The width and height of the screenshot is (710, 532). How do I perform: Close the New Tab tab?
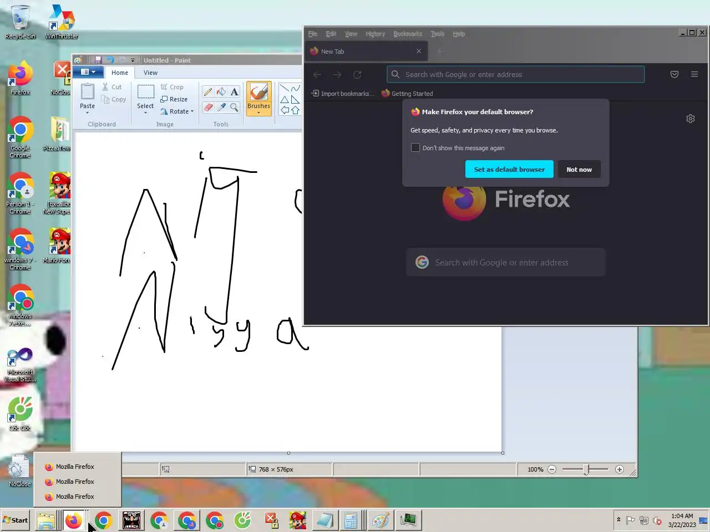click(x=419, y=51)
